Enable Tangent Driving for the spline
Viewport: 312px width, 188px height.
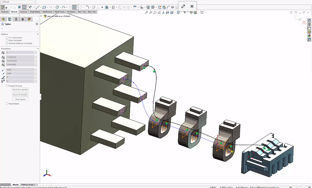[7, 86]
